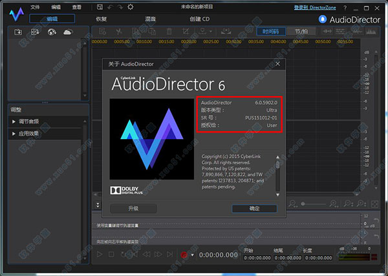Click the About dialog scroll down arrow
Viewport: 388px width, 276px height.
click(277, 195)
